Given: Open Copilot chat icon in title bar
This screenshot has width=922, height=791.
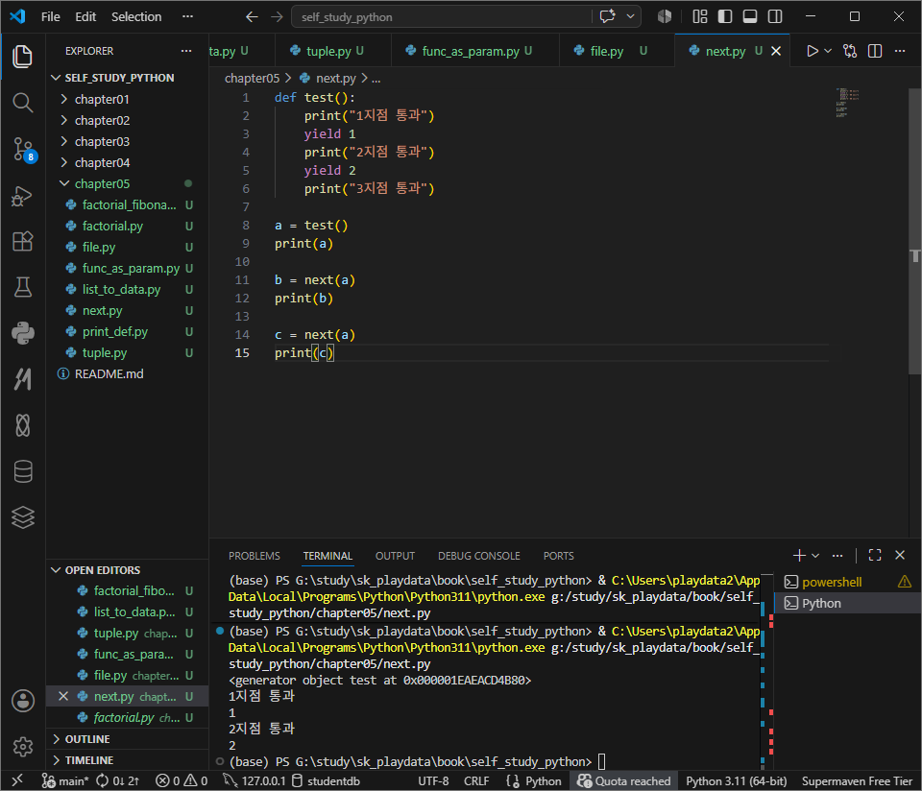Looking at the screenshot, I should click(607, 16).
